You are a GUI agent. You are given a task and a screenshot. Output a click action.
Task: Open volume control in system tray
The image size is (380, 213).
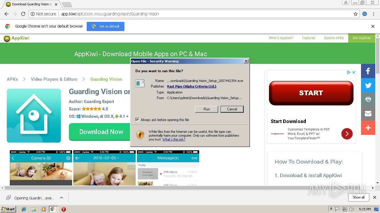coord(352,209)
